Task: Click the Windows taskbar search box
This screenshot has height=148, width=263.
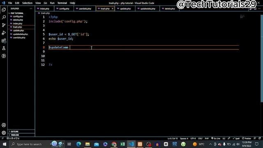Action: coord(37,144)
